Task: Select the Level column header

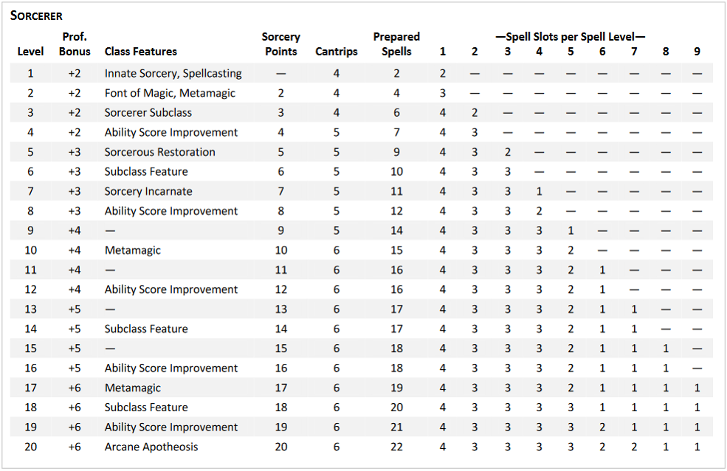Action: [x=30, y=52]
